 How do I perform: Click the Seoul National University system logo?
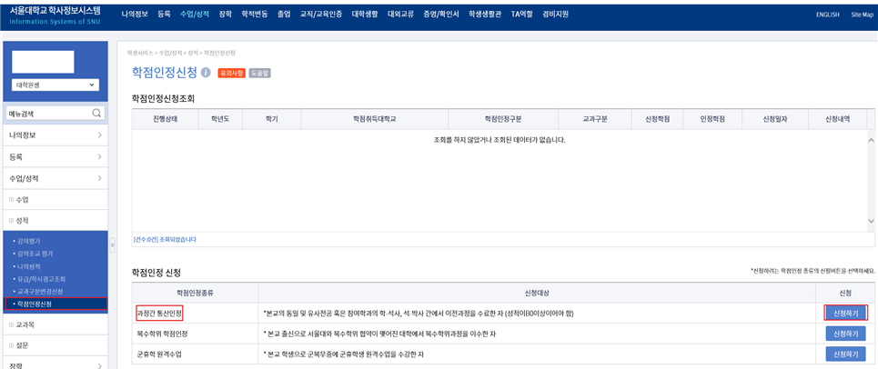[x=56, y=14]
